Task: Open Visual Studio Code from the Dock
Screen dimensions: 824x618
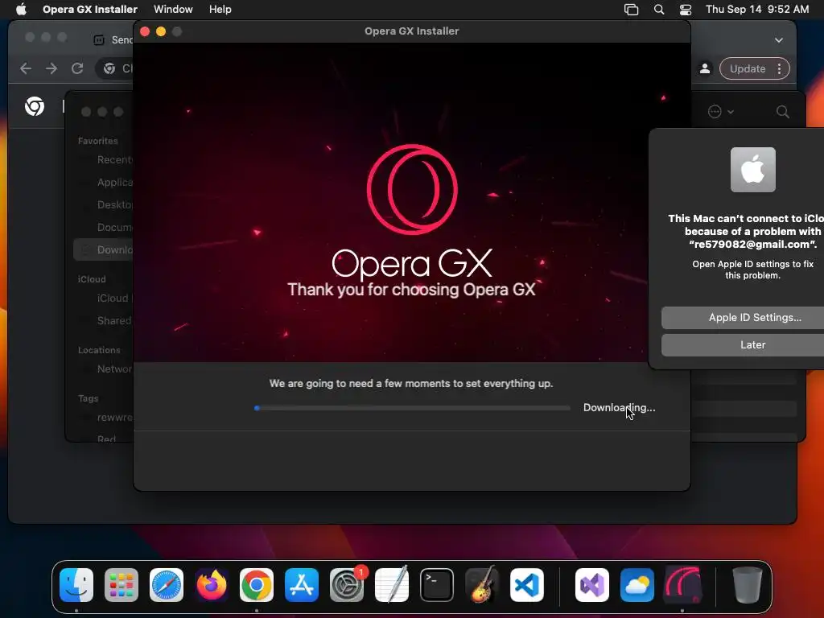Action: point(526,585)
